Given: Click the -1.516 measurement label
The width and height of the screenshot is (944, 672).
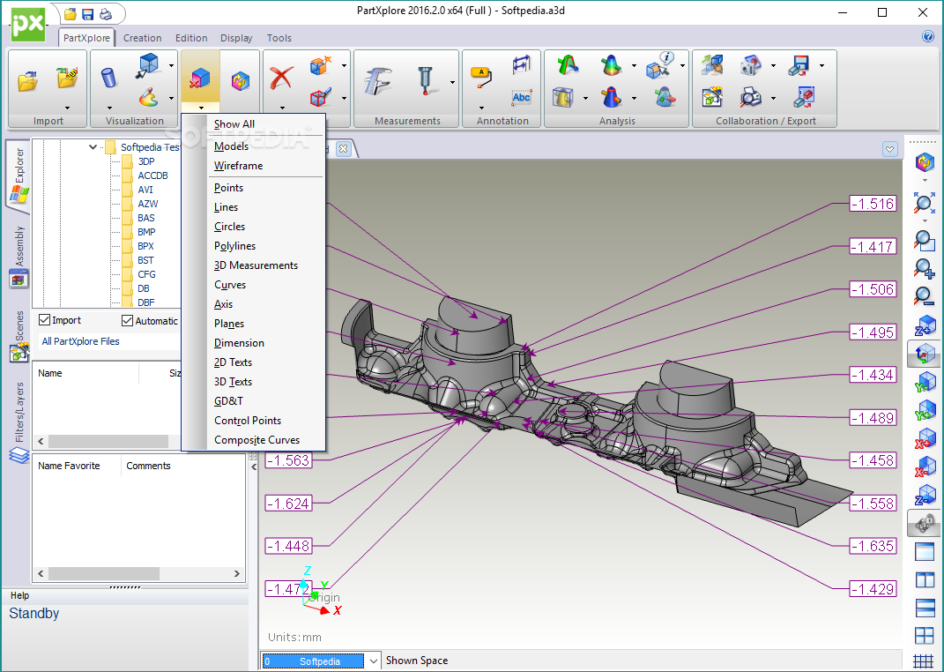Looking at the screenshot, I should 873,204.
